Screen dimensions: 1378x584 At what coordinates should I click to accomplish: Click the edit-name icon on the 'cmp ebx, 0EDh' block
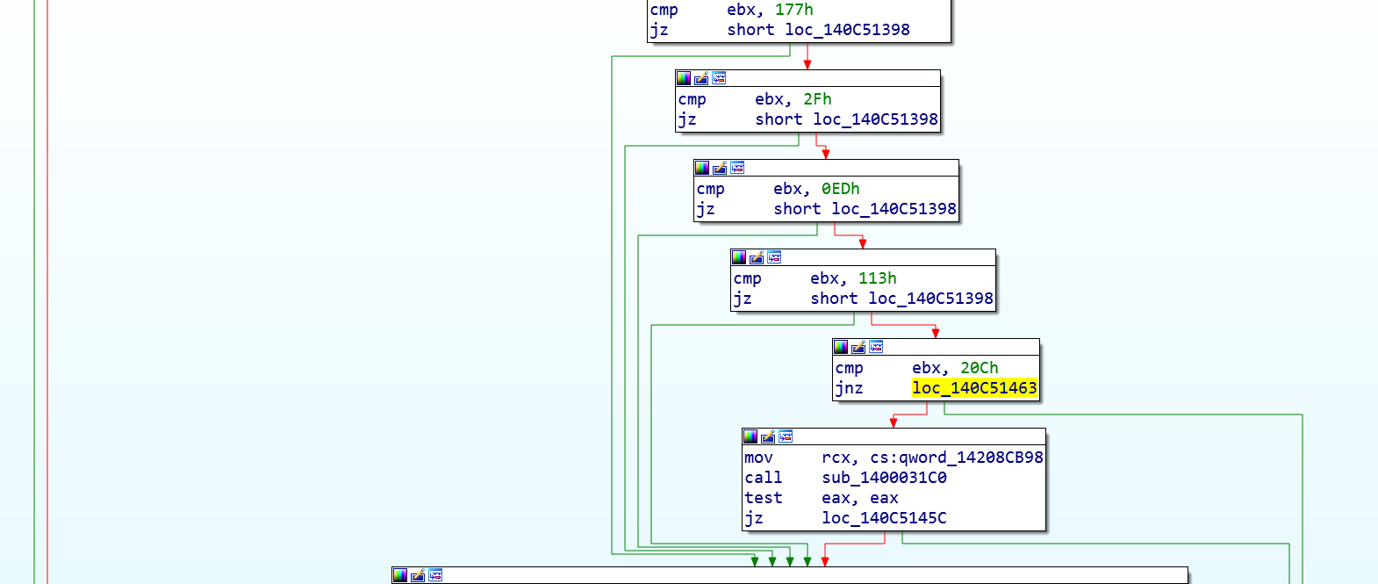click(x=720, y=168)
